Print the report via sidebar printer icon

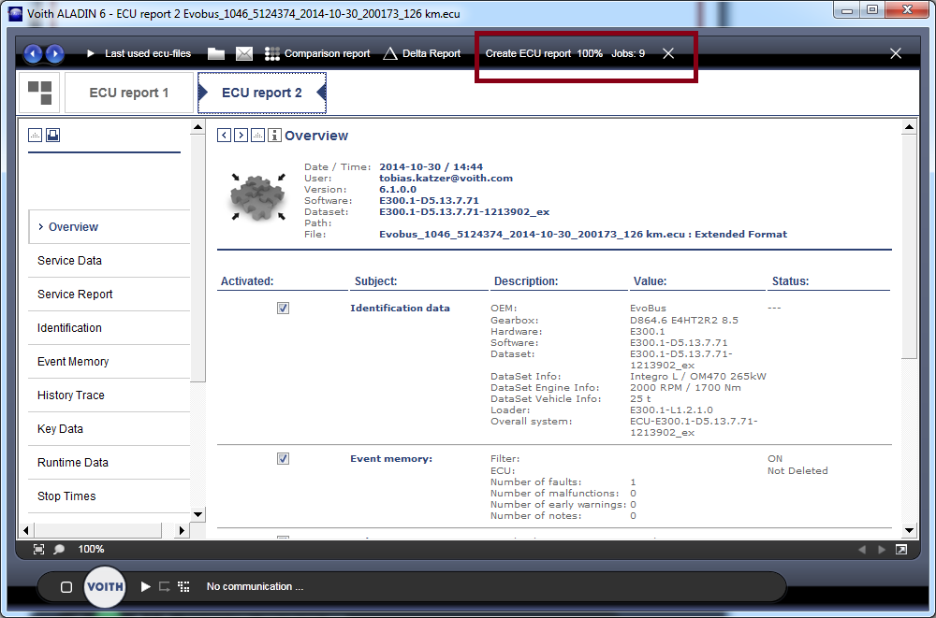tap(52, 136)
